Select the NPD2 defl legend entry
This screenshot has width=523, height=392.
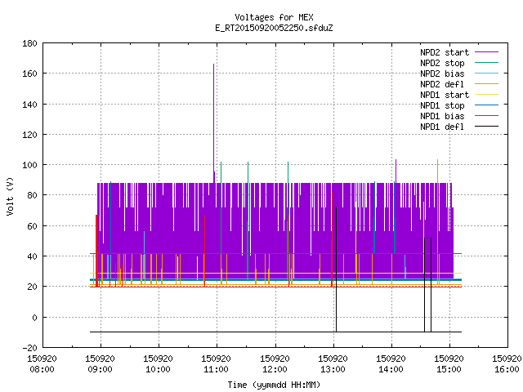pyautogui.click(x=459, y=84)
